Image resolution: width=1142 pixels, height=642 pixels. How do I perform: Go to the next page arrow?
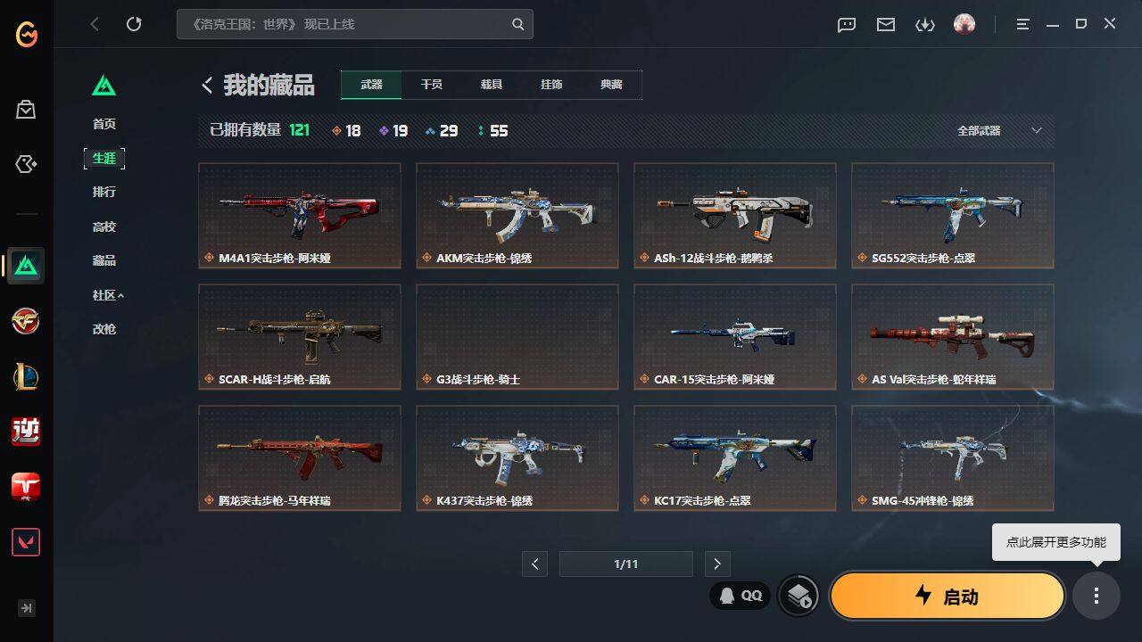pyautogui.click(x=717, y=564)
